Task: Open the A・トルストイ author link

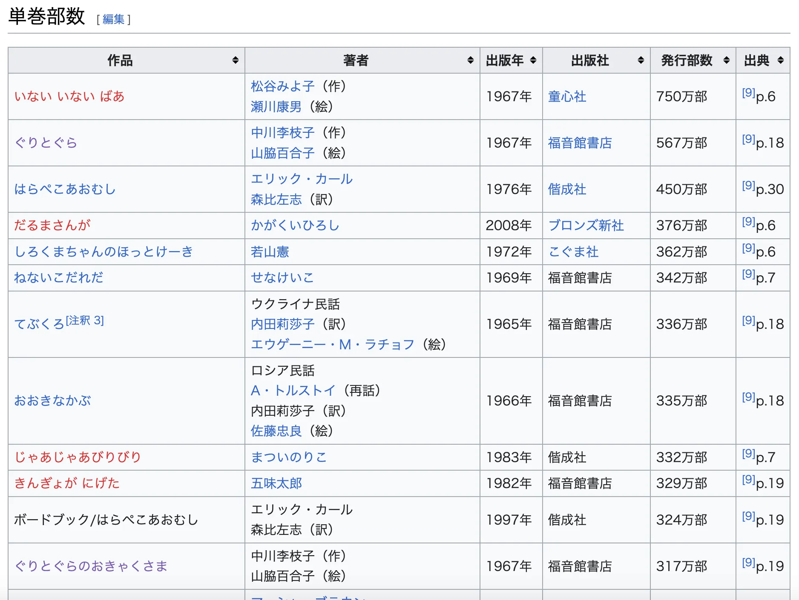Action: point(293,391)
